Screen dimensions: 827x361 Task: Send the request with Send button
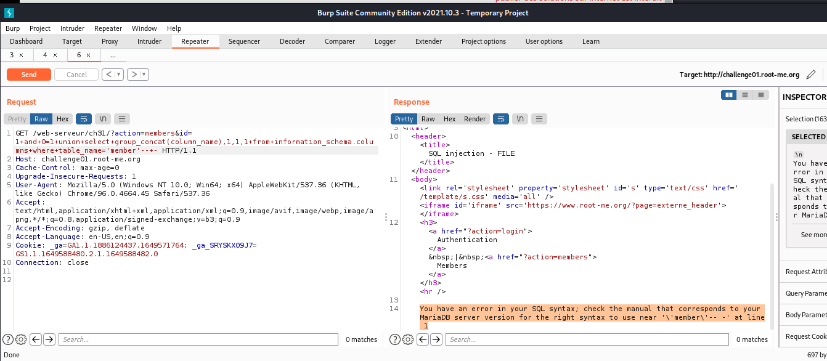point(29,75)
